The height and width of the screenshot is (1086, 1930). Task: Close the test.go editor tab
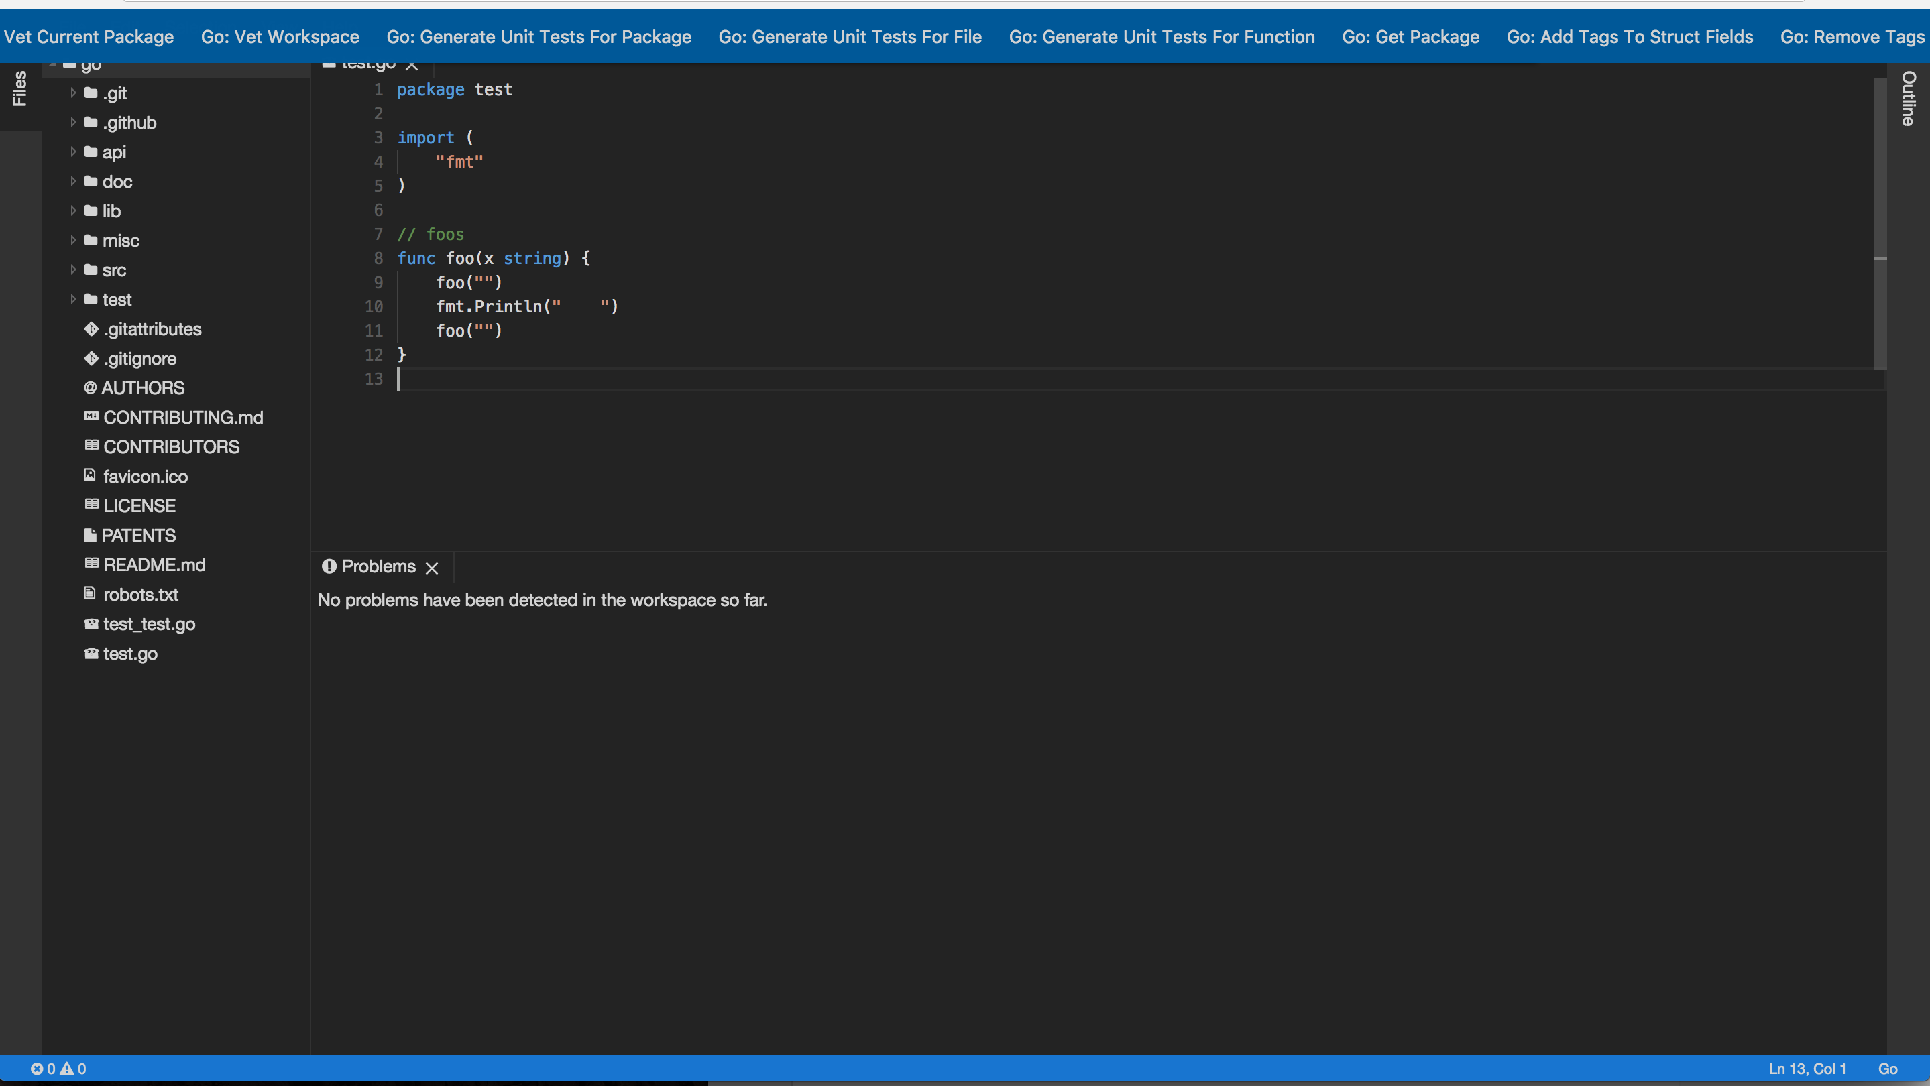point(411,65)
